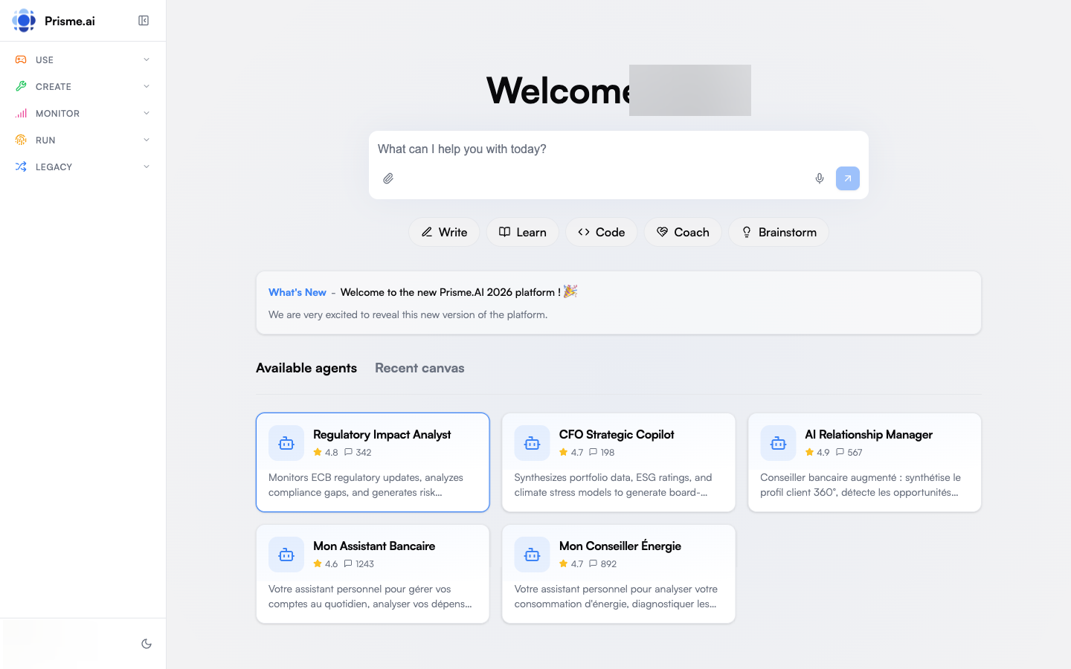
Task: Open the What's New link
Action: tap(297, 292)
